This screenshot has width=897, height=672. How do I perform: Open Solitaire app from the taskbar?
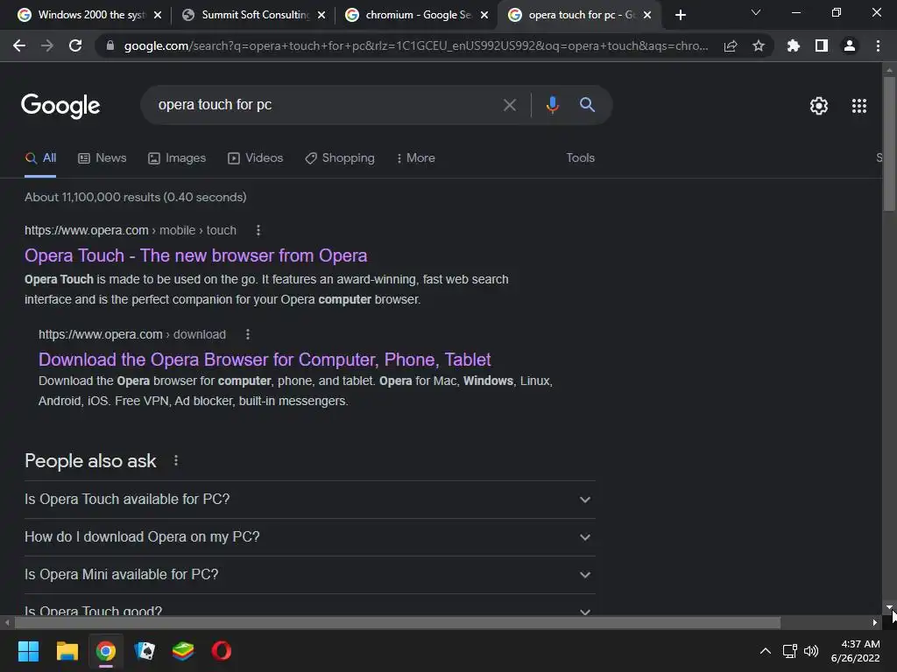(145, 651)
